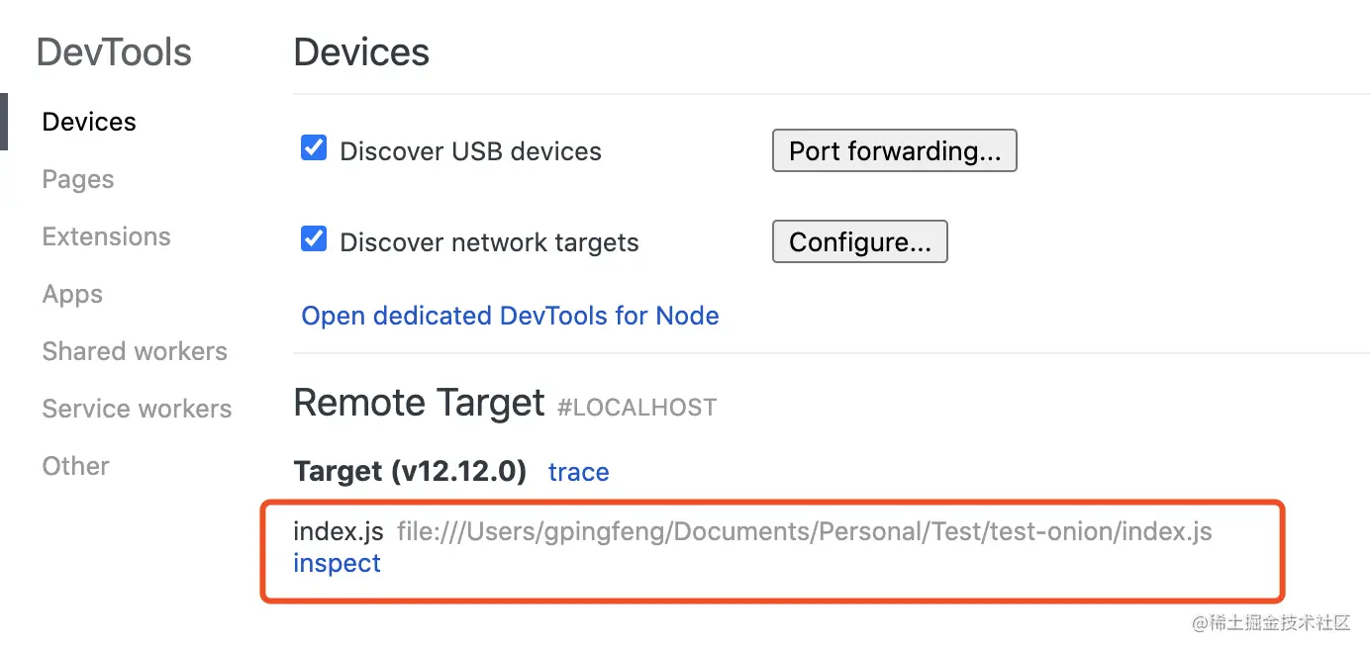Viewport: 1370px width, 651px height.
Task: Click the DevTools title in the sidebar
Action: pos(114,52)
